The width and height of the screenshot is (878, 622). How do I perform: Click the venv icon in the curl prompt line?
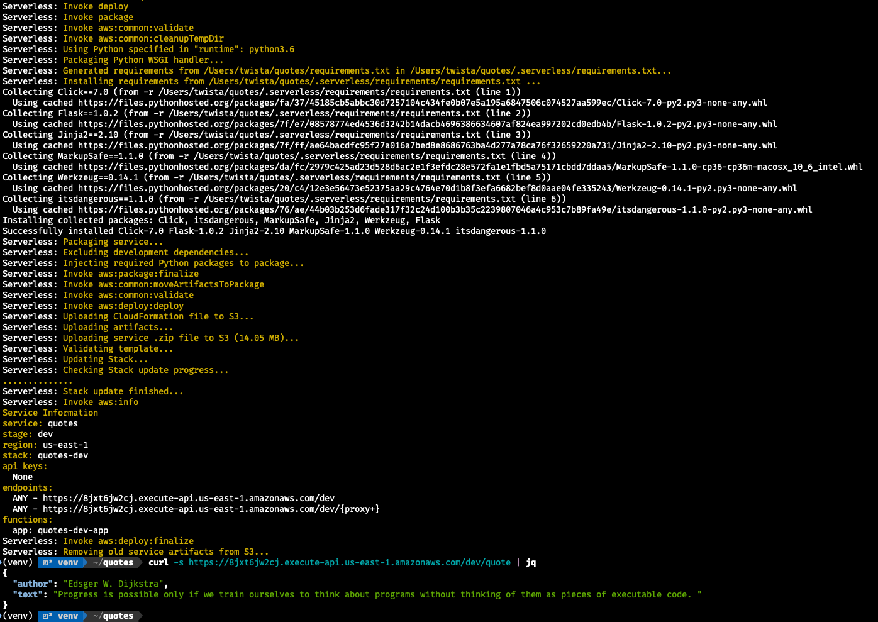(x=47, y=563)
